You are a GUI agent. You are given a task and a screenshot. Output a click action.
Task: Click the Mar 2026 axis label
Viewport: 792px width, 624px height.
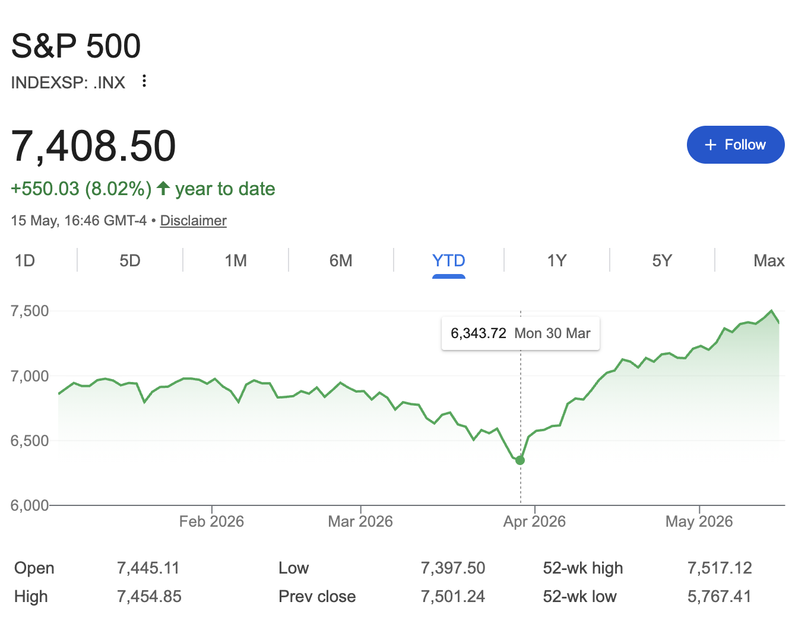pyautogui.click(x=360, y=521)
